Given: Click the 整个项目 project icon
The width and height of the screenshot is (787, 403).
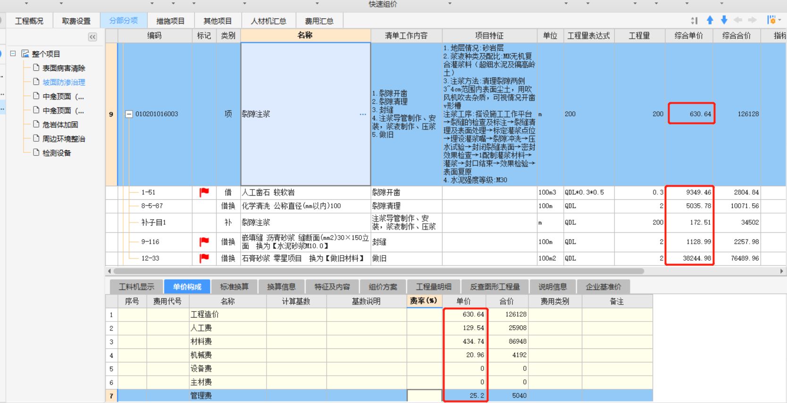Looking at the screenshot, I should (x=25, y=54).
